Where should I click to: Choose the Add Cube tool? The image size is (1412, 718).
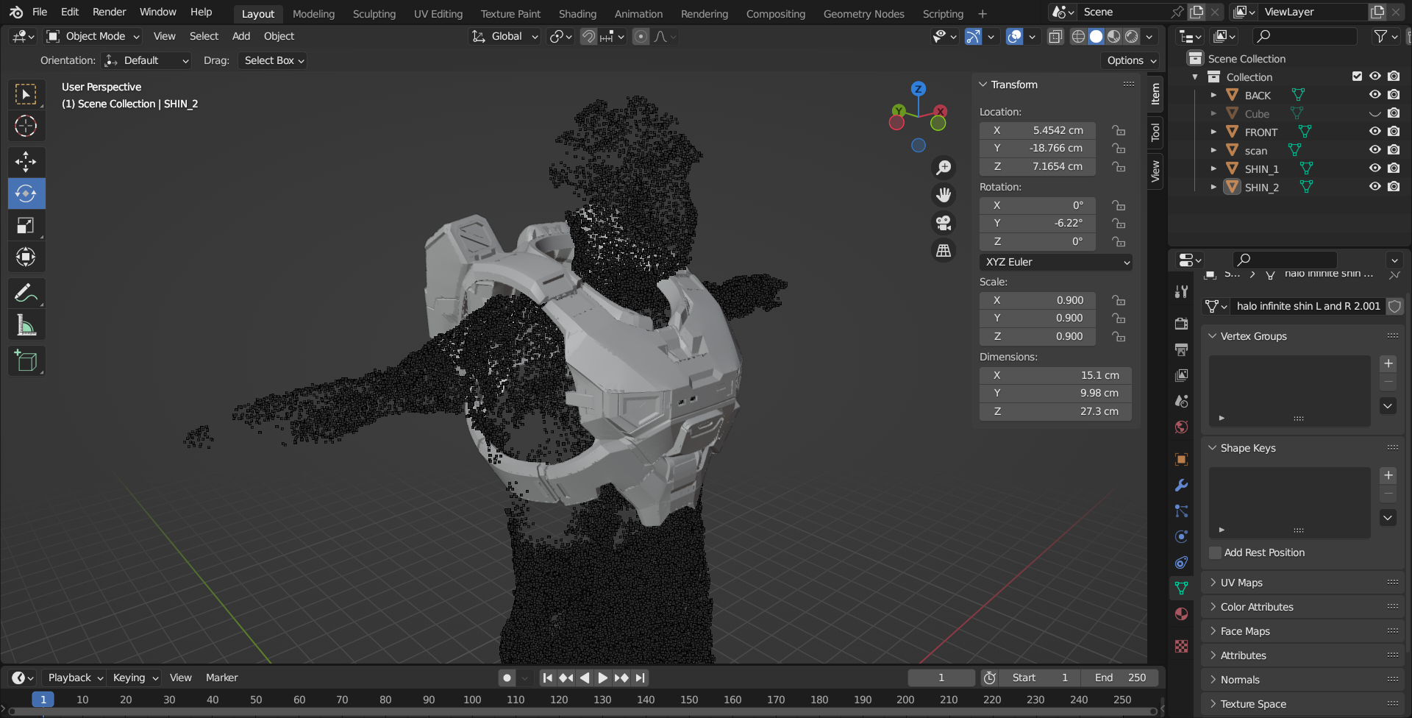pos(26,361)
